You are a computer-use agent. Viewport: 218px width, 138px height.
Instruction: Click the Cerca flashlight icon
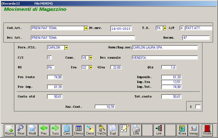90,130
